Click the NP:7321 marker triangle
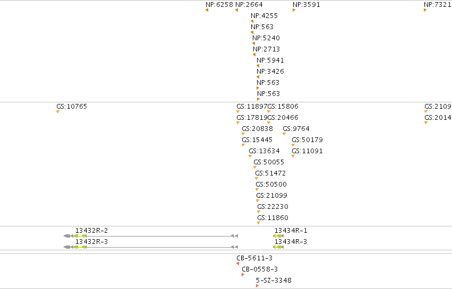452x289 pixels. [x=425, y=10]
